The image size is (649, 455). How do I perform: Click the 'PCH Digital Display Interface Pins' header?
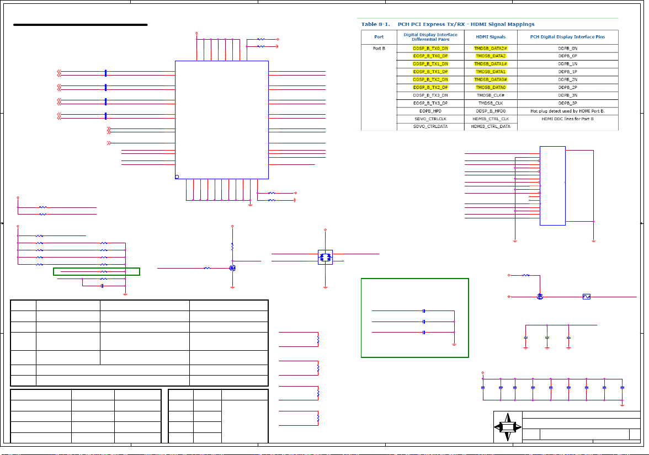(x=567, y=37)
